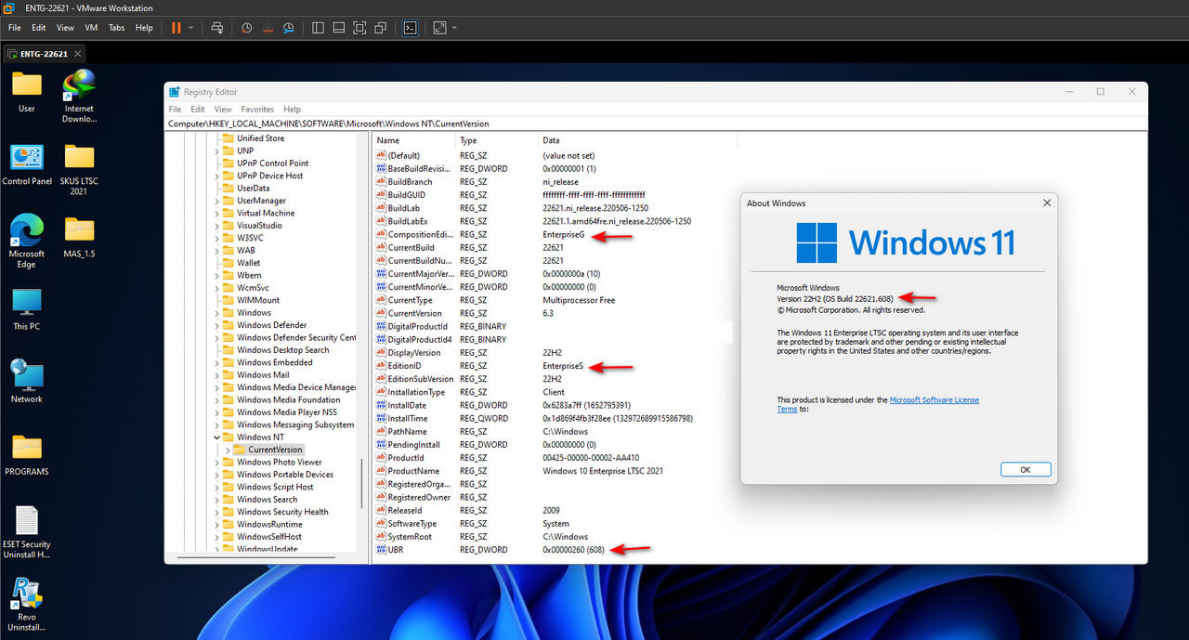Open the stretch guest dropdown arrow
Viewport: 1189px width, 640px height.
pos(454,28)
